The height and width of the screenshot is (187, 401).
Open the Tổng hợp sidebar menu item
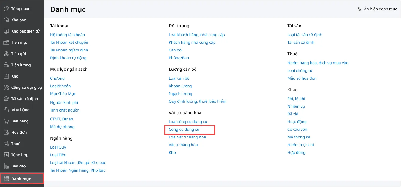point(20,155)
